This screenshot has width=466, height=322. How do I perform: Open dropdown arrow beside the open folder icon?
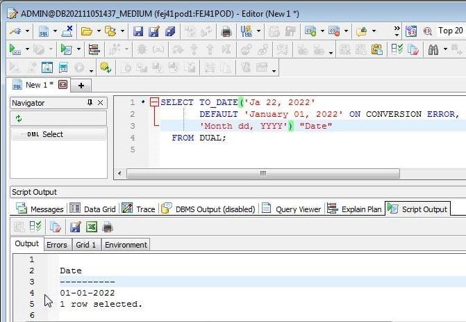pos(99,31)
